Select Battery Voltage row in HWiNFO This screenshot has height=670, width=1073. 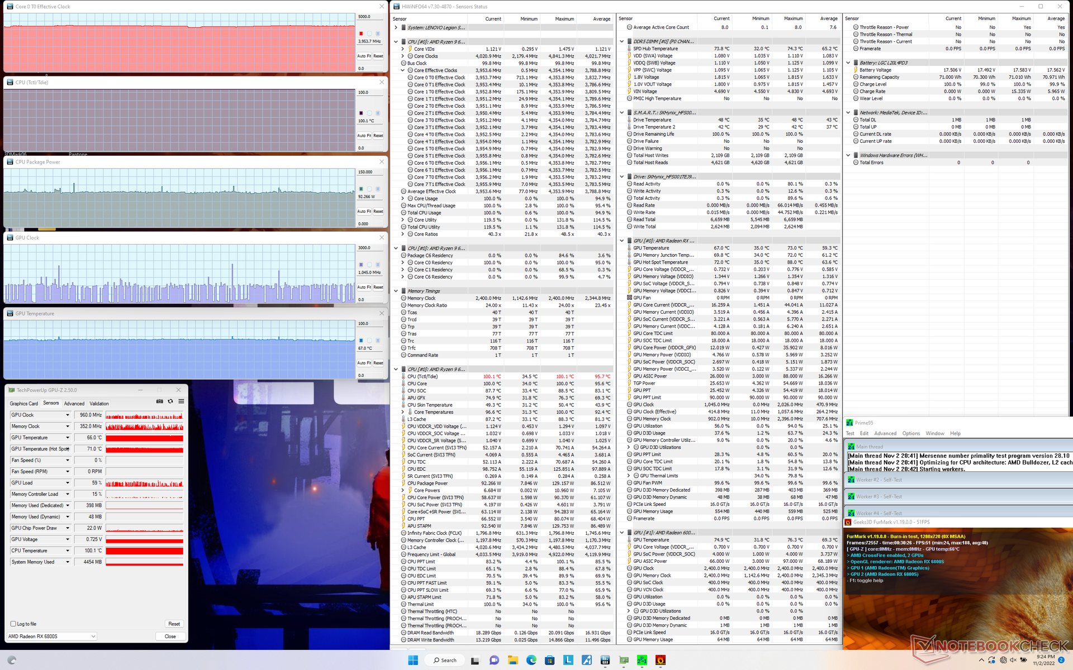959,70
